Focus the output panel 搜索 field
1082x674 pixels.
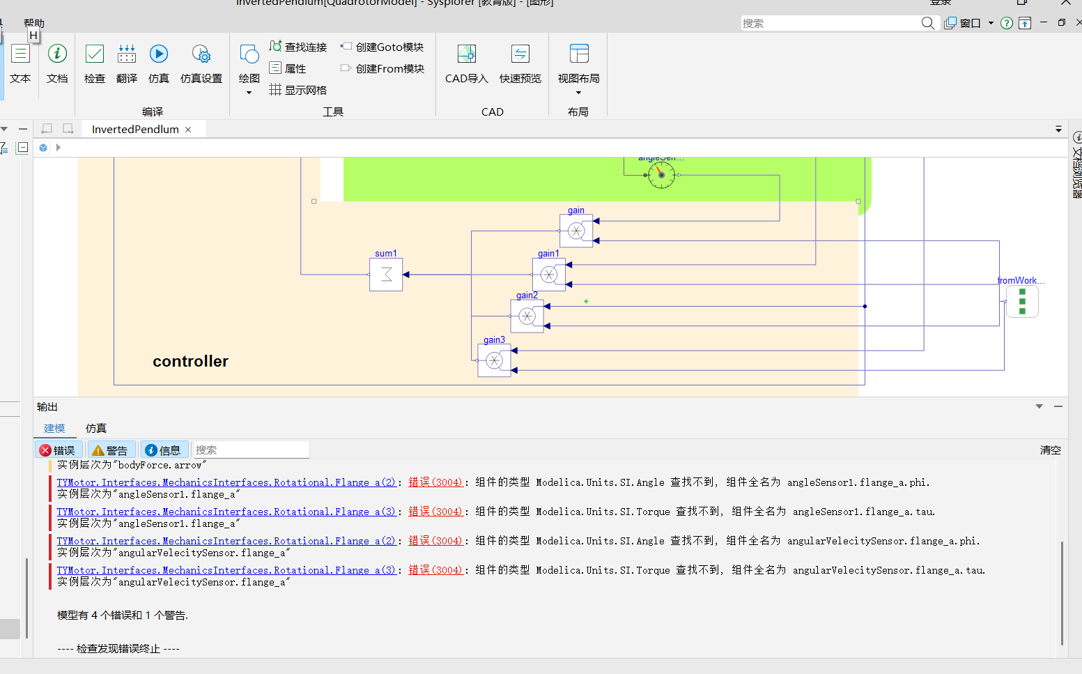pos(250,450)
